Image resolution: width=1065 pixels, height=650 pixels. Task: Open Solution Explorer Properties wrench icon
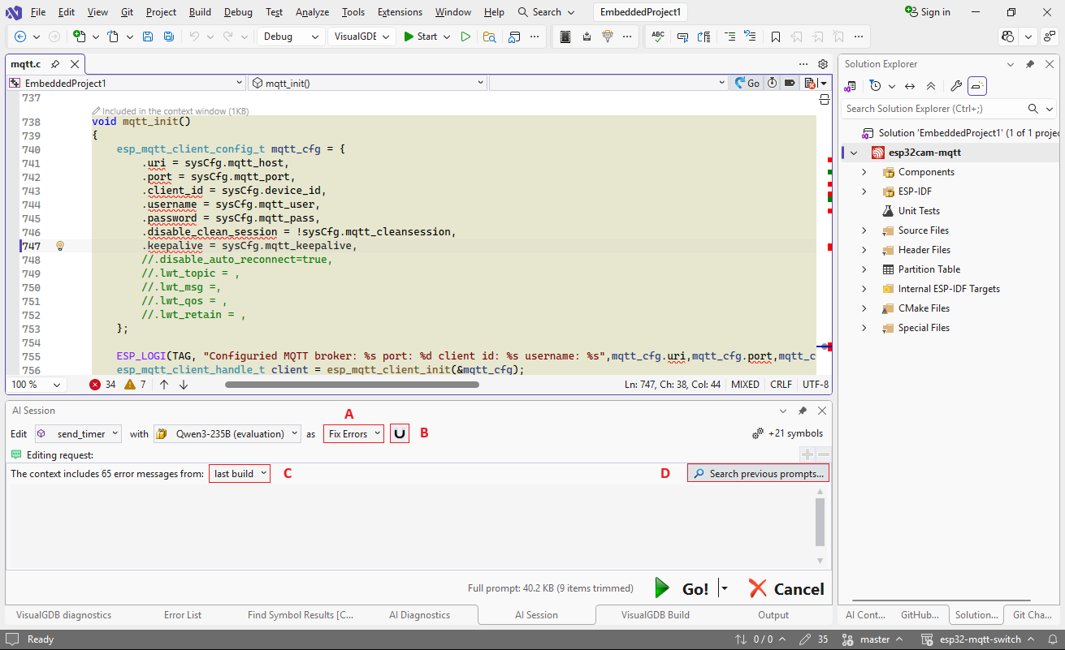click(956, 86)
